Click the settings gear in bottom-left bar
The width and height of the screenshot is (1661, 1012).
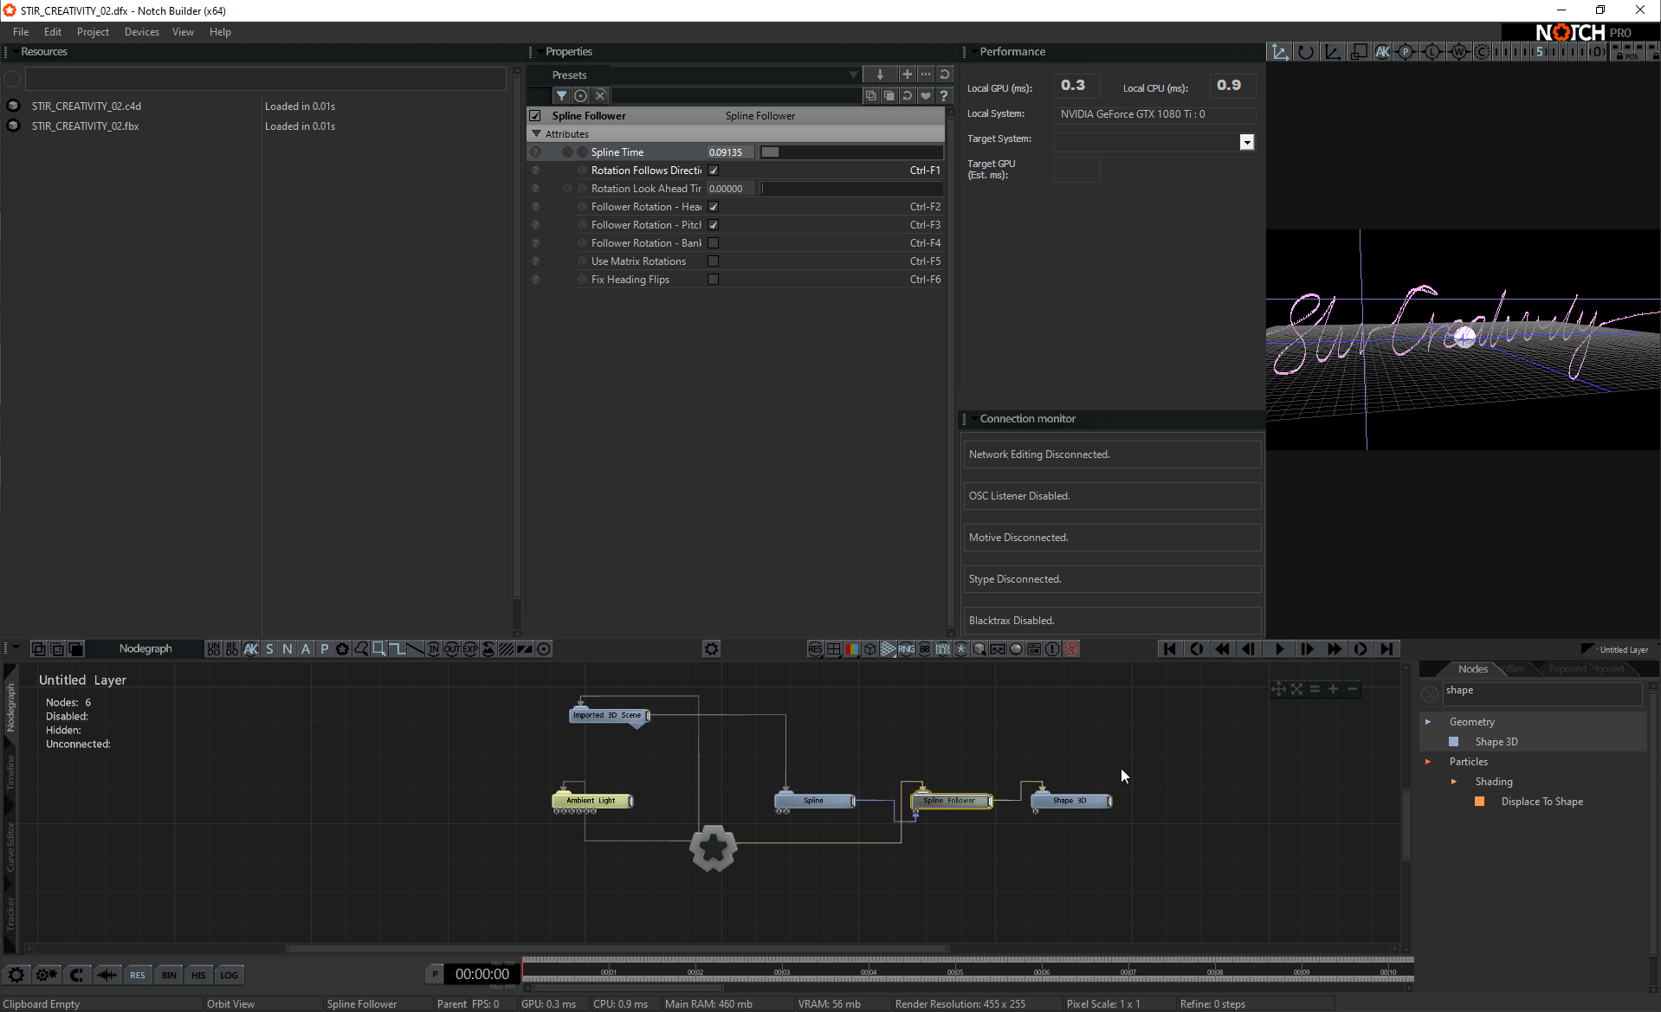[16, 975]
